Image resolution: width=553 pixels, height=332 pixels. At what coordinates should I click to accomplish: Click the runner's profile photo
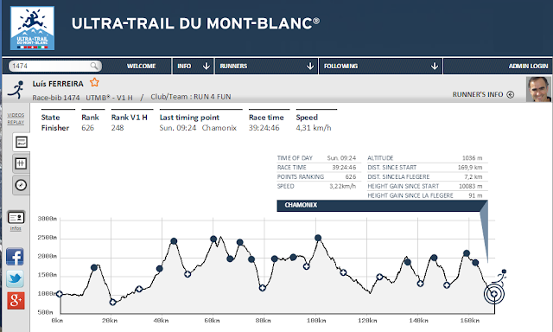click(x=538, y=89)
